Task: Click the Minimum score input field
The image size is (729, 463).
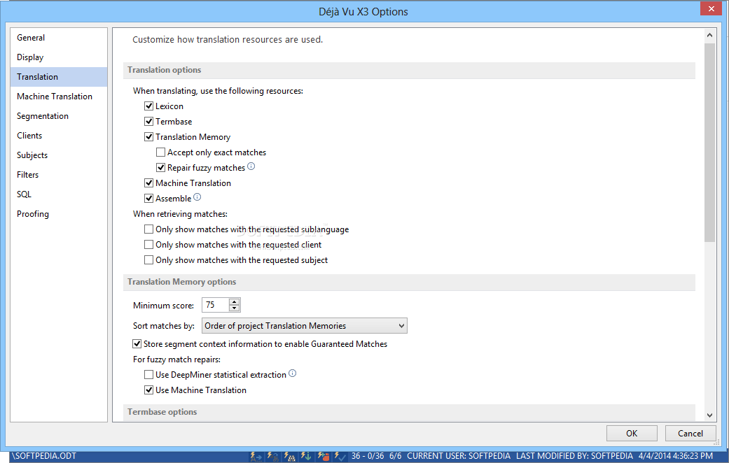Action: [x=216, y=305]
